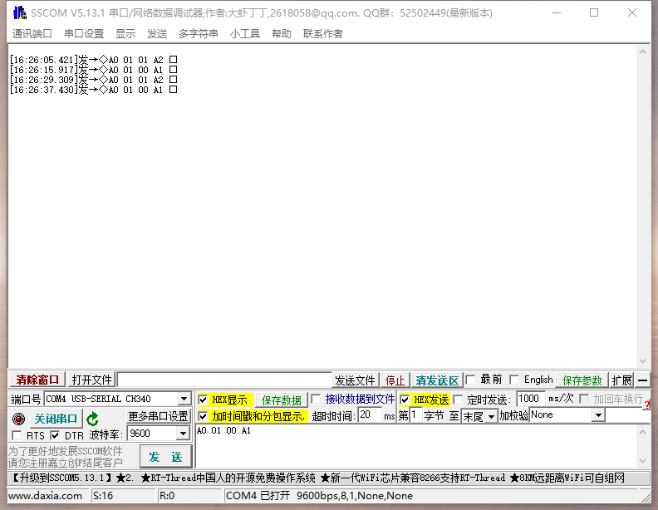Image resolution: width=658 pixels, height=510 pixels.
Task: Open the 通讯端口 menu
Action: [32, 33]
